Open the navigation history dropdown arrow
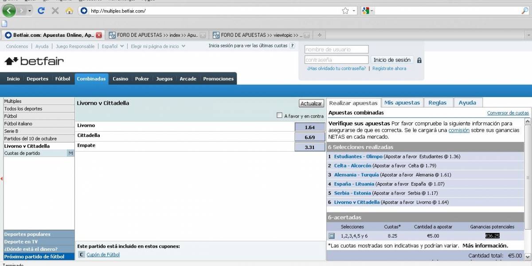The height and width of the screenshot is (266, 532). [30, 11]
